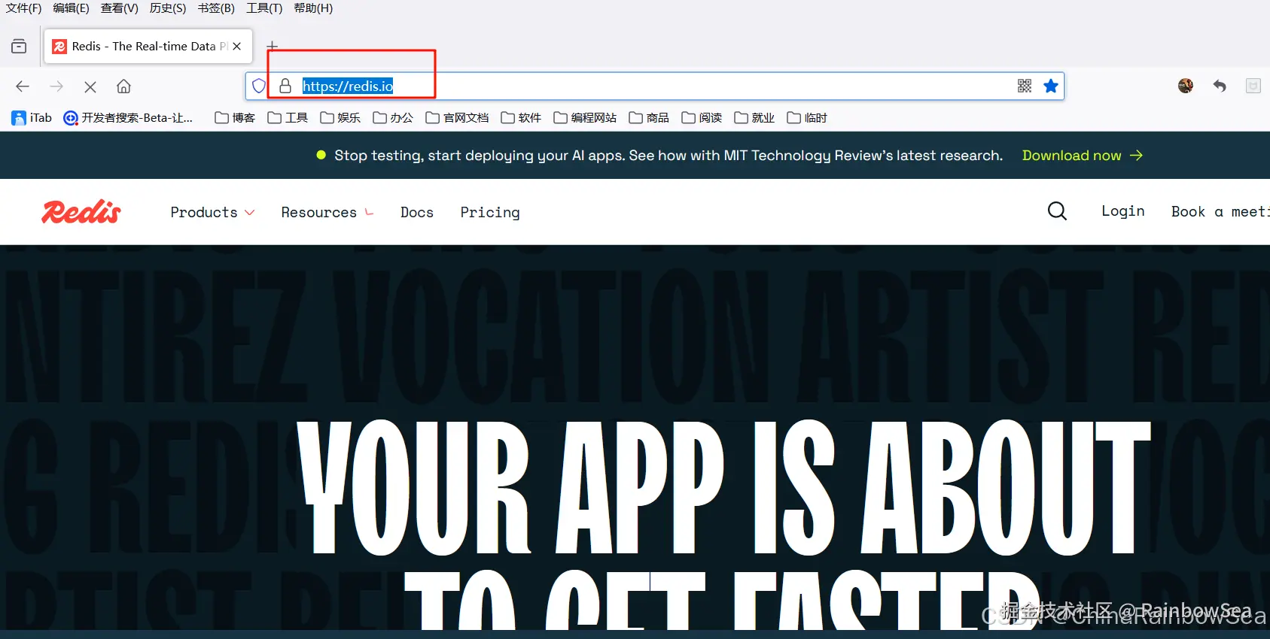Viewport: 1270px width, 639px height.
Task: Generate QR code for this page
Action: (1025, 86)
